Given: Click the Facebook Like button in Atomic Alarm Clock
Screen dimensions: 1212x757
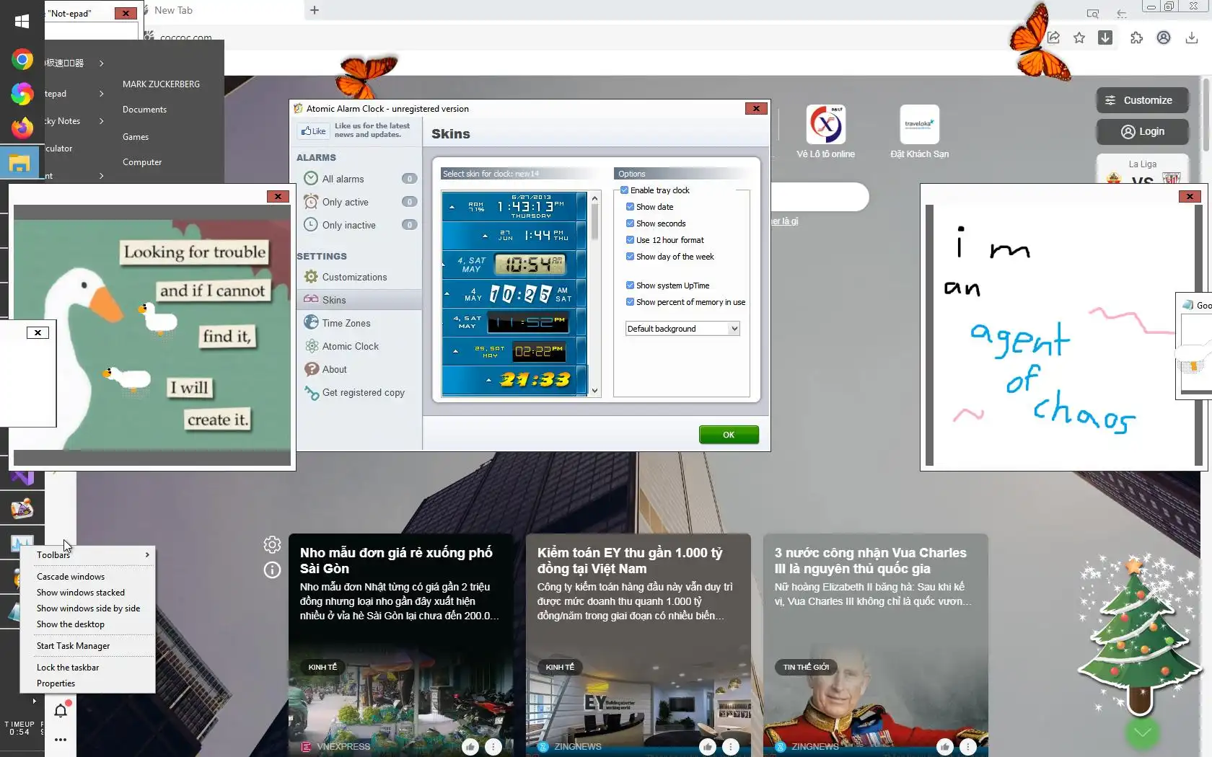Looking at the screenshot, I should (314, 131).
